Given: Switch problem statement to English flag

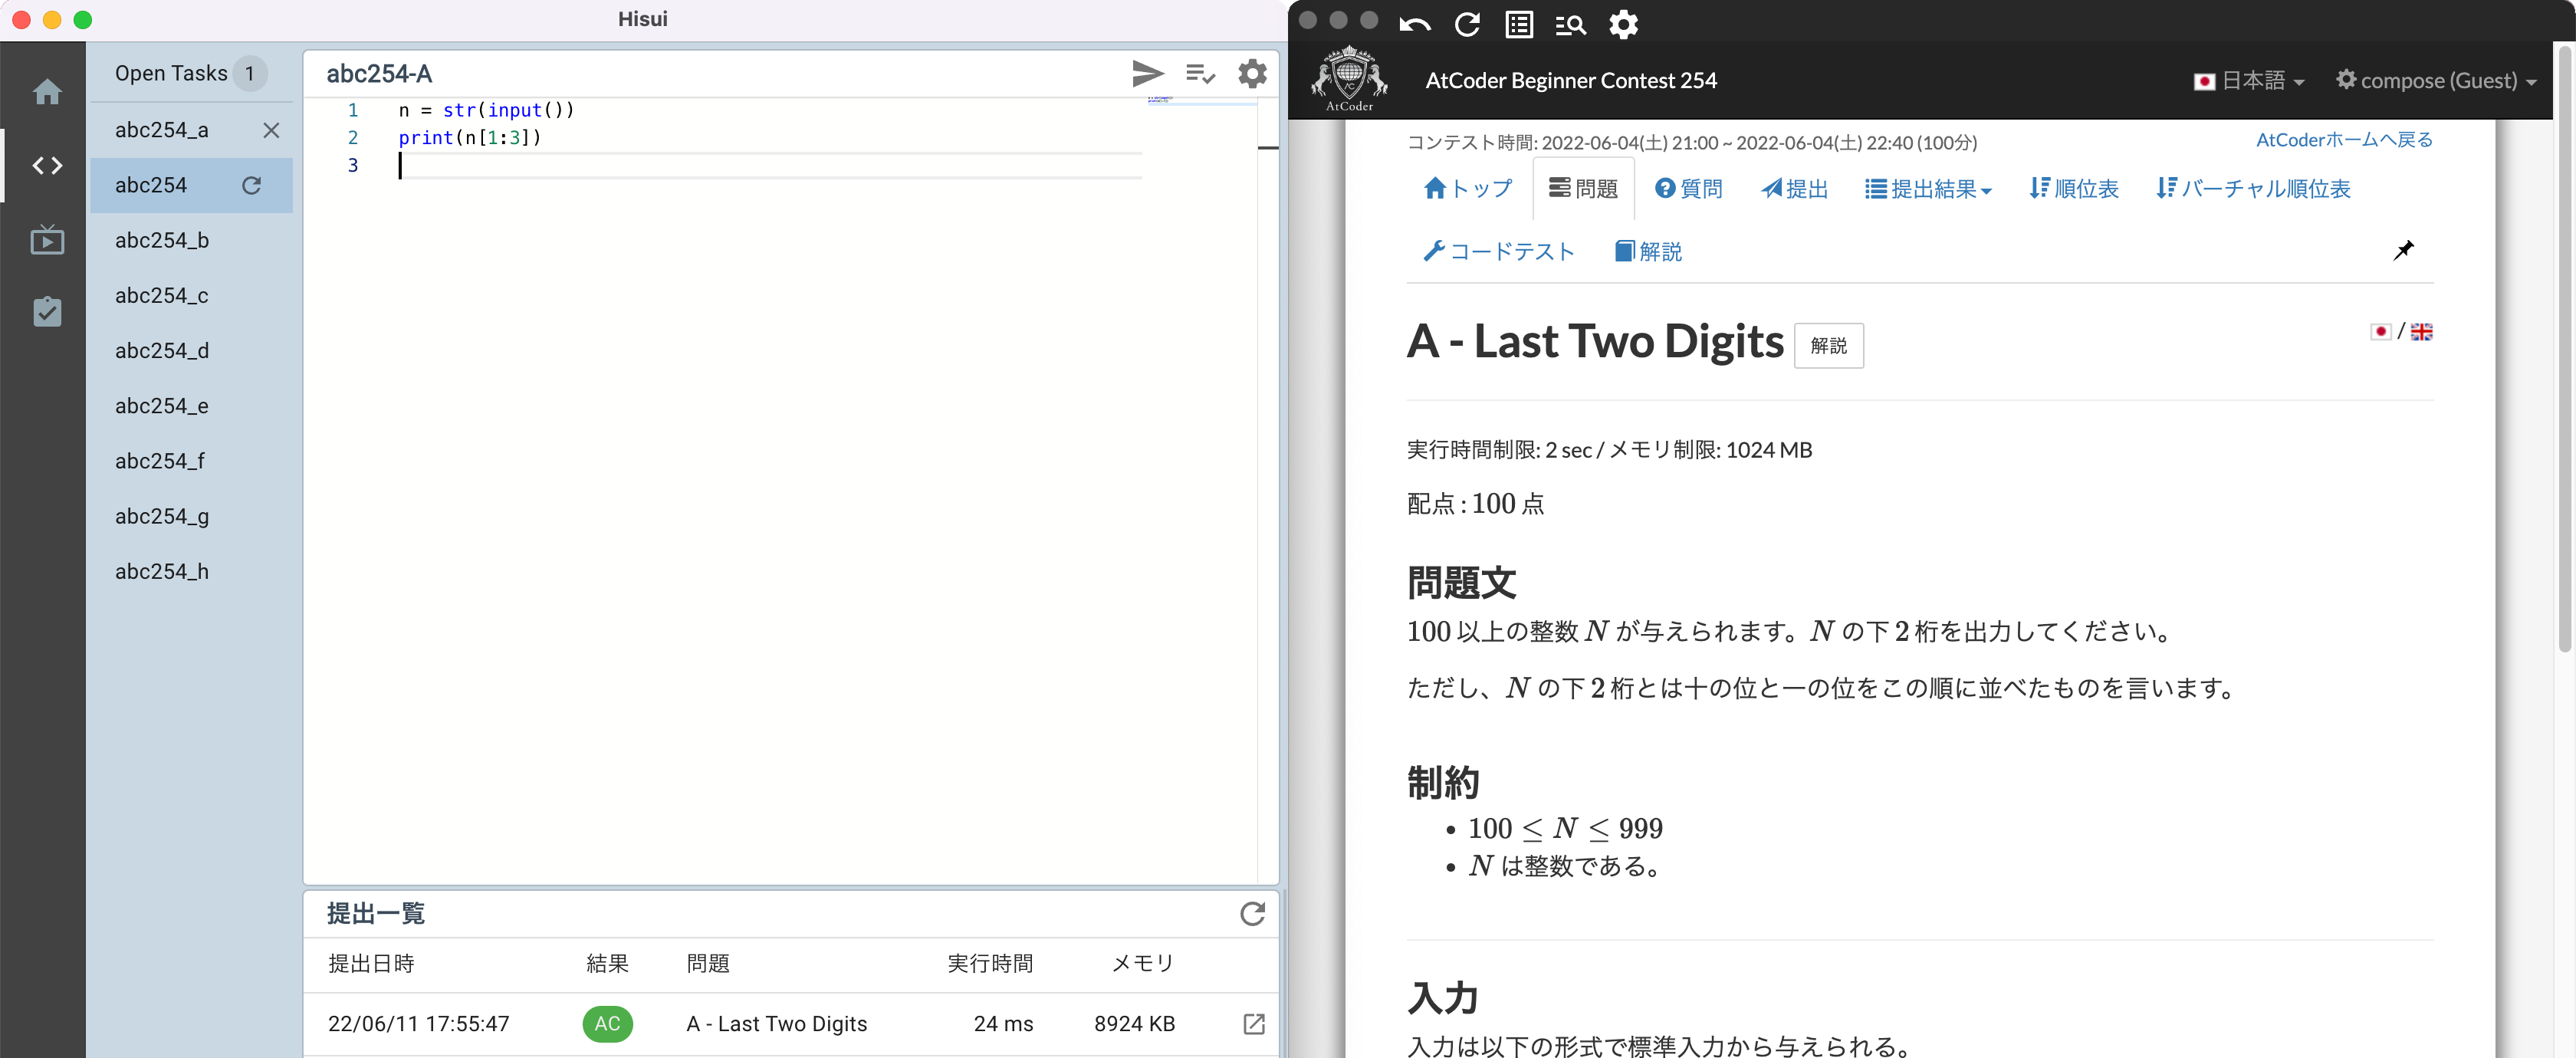Looking at the screenshot, I should pyautogui.click(x=2421, y=332).
